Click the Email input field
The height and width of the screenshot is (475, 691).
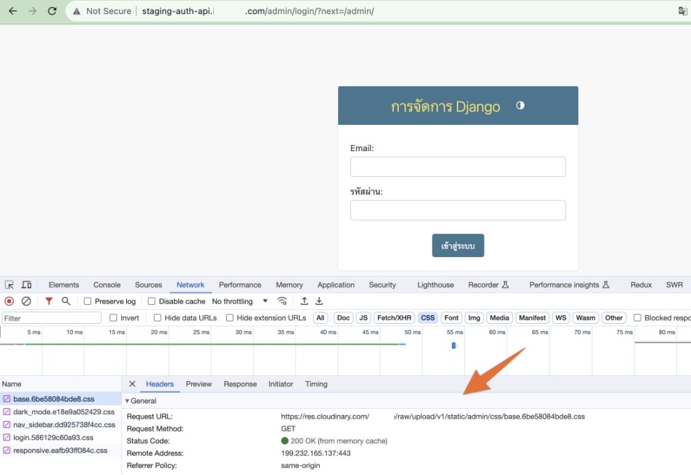pos(458,167)
